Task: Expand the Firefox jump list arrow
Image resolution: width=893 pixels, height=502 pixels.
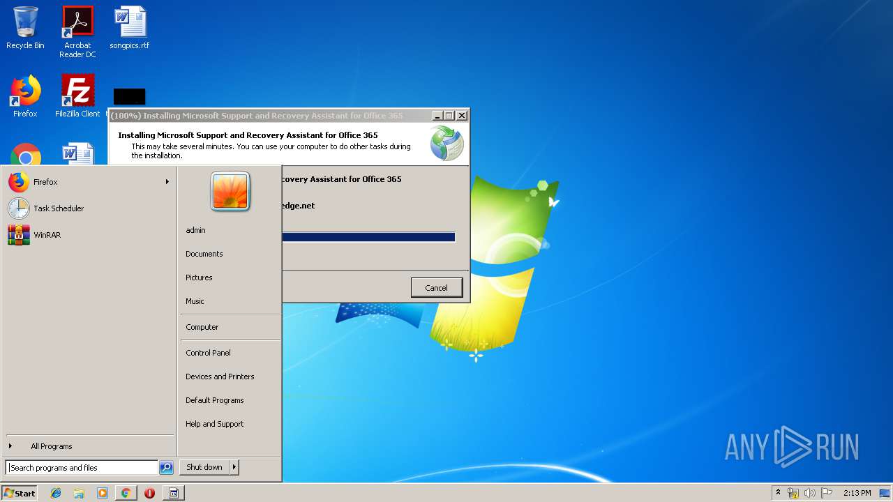Action: click(x=167, y=182)
